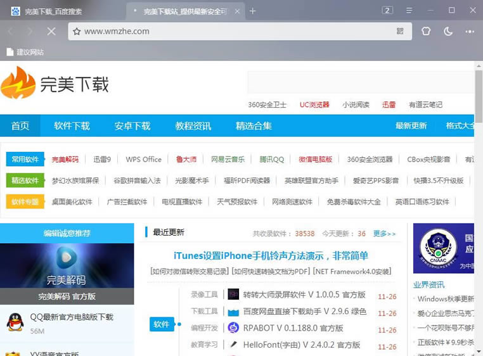This screenshot has height=356, width=483.
Task: Open QQ最新官方电脑版下载 link
Action: [72, 317]
